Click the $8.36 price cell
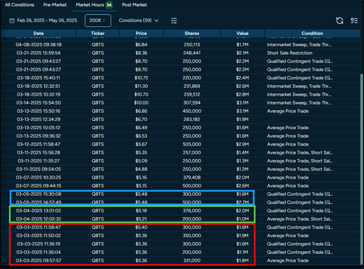This screenshot has height=269, width=364. pos(141,53)
